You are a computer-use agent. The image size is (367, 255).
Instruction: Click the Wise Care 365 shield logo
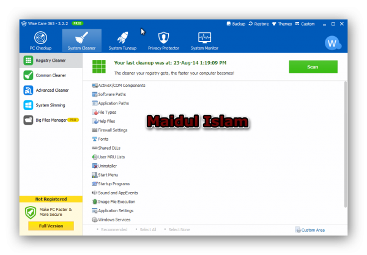(24, 24)
